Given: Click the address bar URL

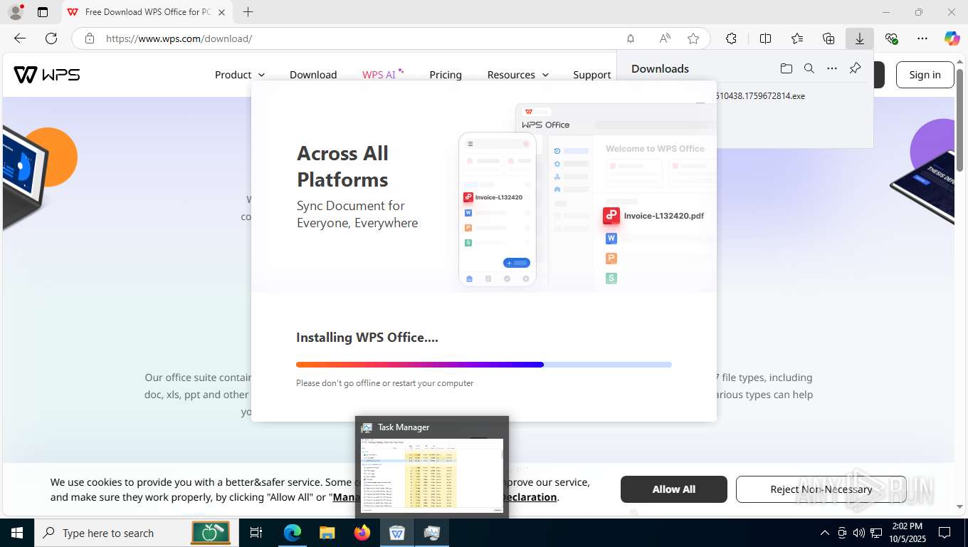Looking at the screenshot, I should pos(179,38).
